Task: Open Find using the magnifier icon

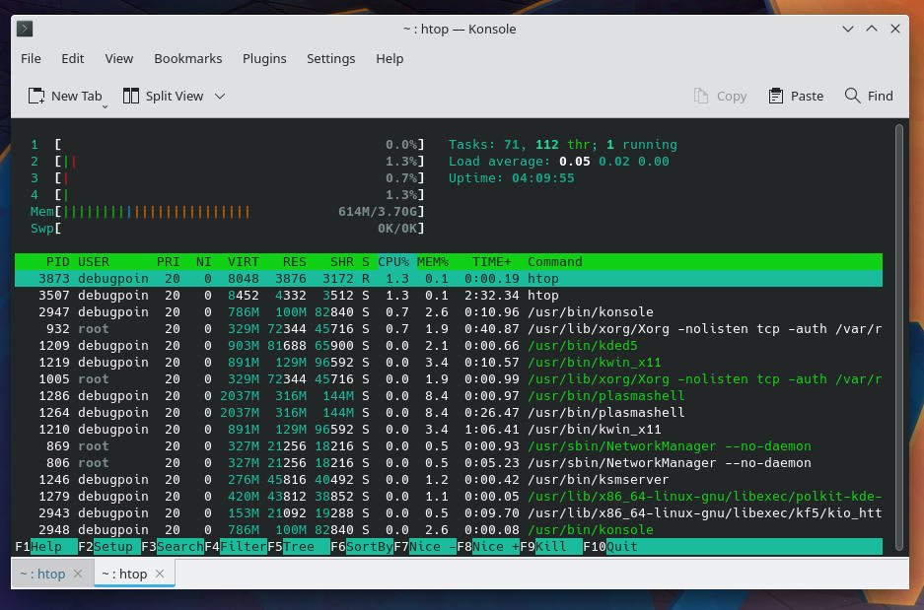Action: click(x=852, y=96)
